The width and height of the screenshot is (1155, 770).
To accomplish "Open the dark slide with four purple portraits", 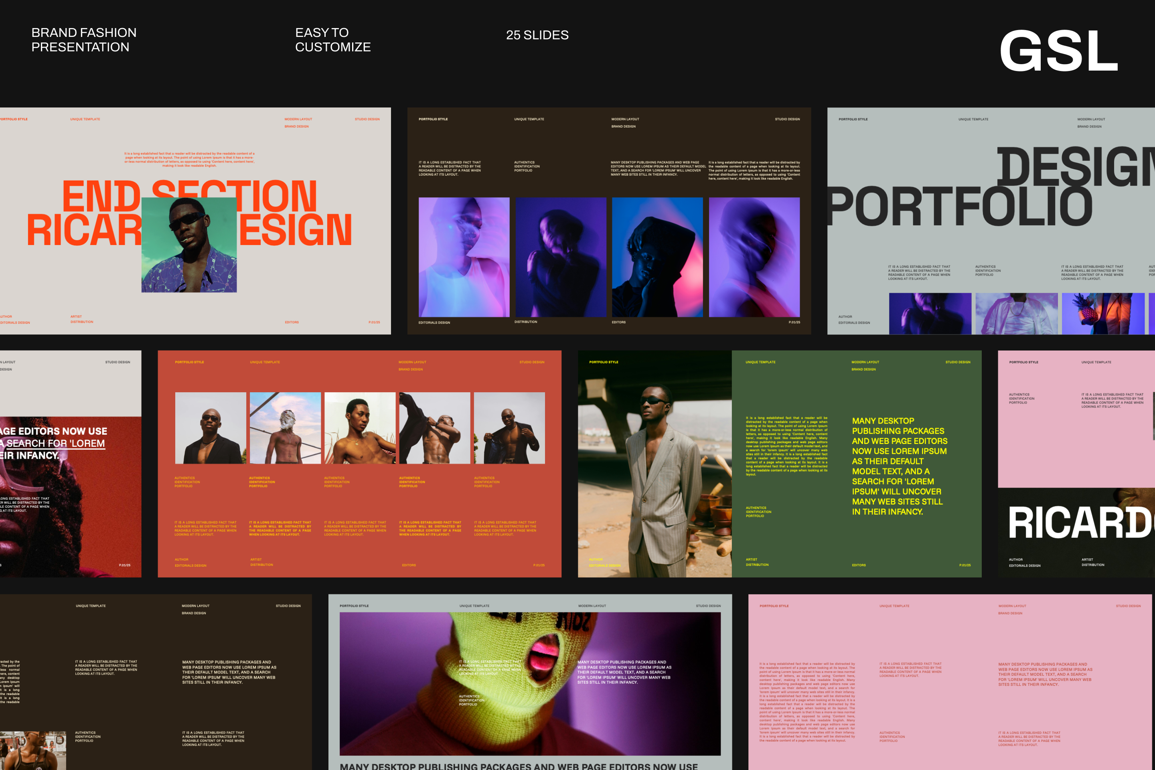I will pyautogui.click(x=609, y=142).
